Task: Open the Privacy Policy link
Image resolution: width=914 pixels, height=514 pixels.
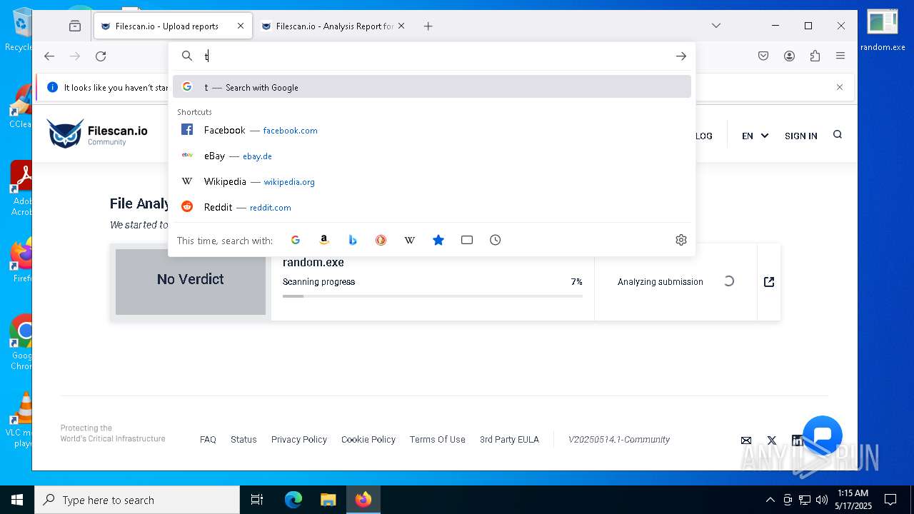Action: click(299, 440)
